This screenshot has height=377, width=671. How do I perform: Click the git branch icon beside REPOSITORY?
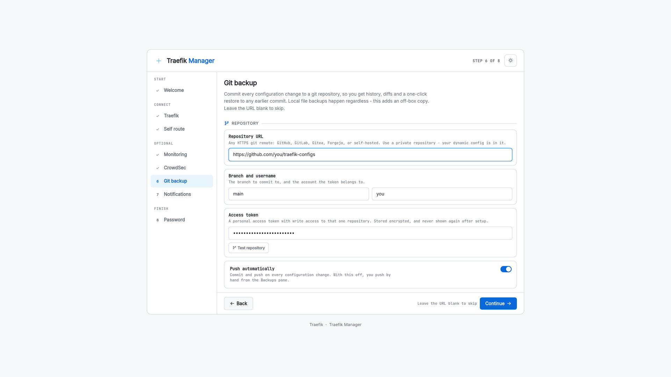click(226, 123)
